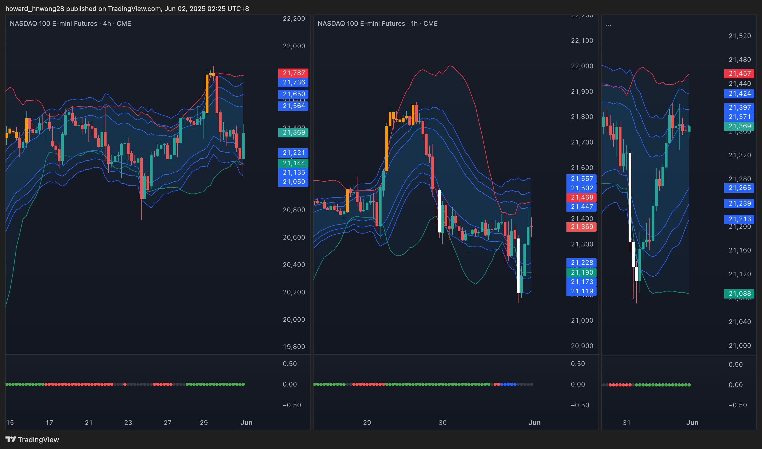Open the 1h NASDAQ 100 chart title
762x449 pixels.
coord(377,24)
